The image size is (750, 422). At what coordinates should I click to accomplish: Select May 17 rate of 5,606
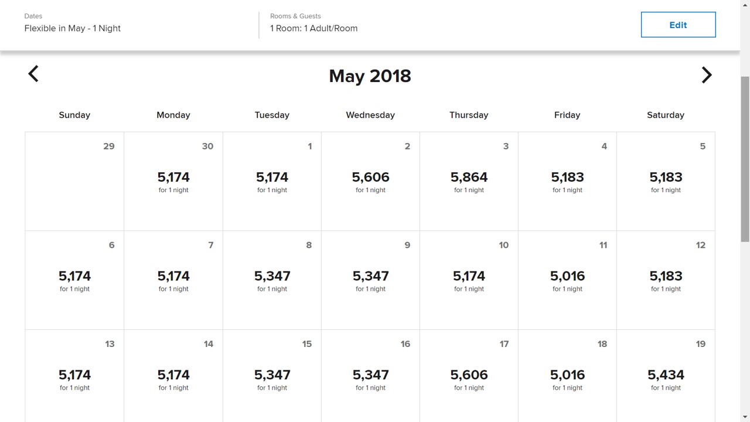(469, 379)
